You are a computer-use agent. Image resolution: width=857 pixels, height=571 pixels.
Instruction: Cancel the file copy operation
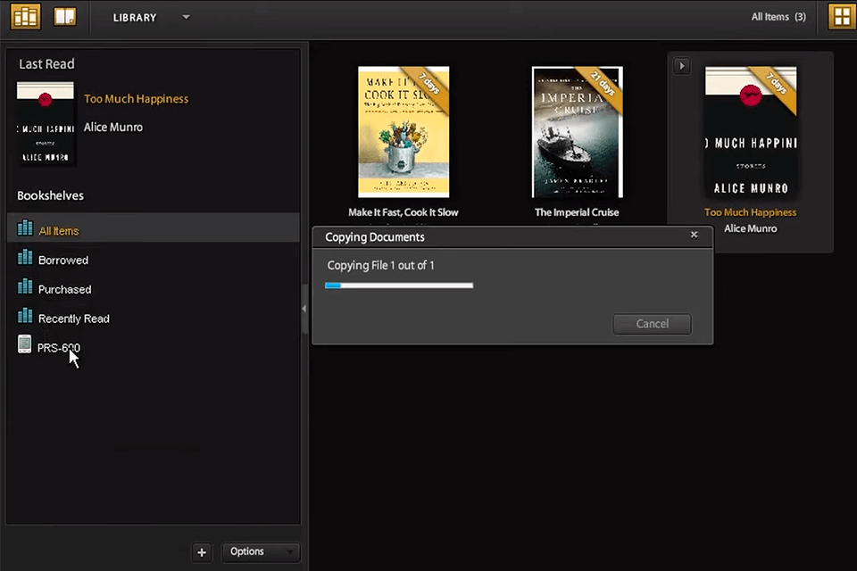pos(652,324)
